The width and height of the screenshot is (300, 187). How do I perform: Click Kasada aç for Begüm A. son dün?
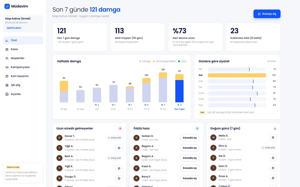(190, 148)
